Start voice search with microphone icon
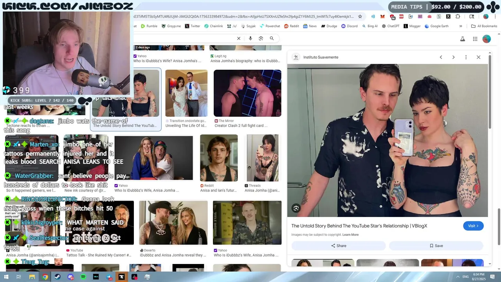This screenshot has height=282, width=501. point(250,38)
